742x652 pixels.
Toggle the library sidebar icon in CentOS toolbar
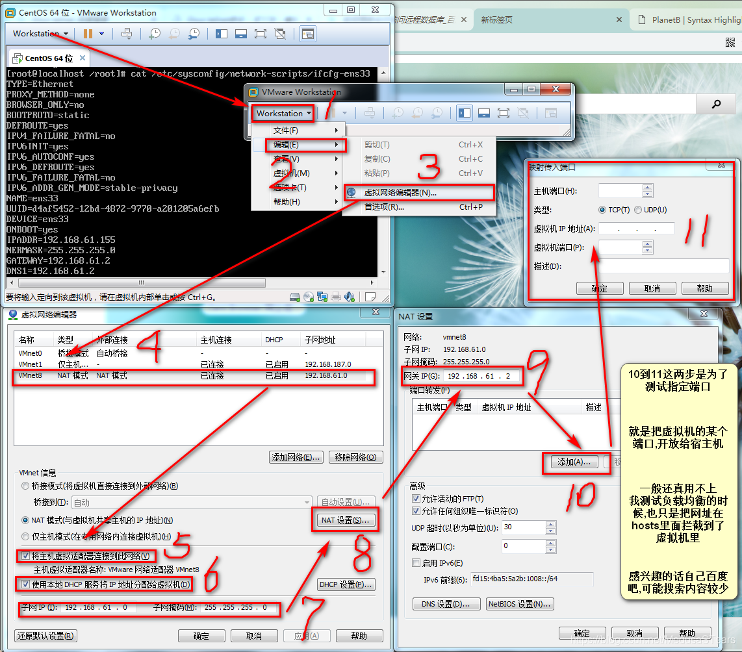click(x=222, y=34)
